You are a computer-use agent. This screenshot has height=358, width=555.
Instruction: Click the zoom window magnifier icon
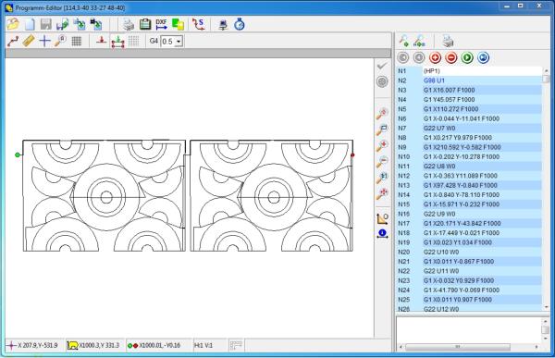coord(382,130)
